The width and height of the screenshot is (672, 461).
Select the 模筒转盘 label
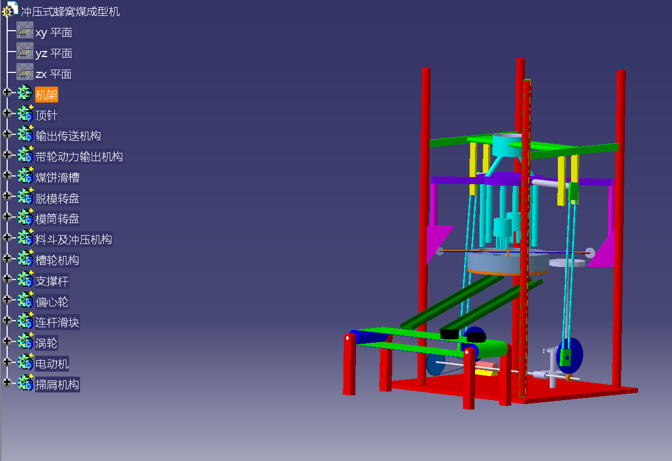coord(58,219)
